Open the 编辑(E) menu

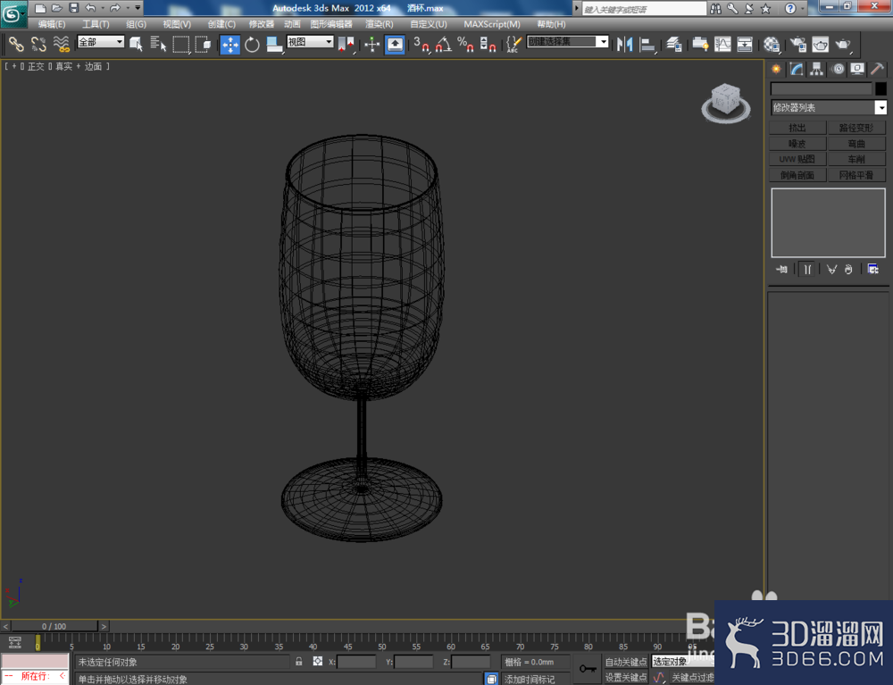point(52,24)
